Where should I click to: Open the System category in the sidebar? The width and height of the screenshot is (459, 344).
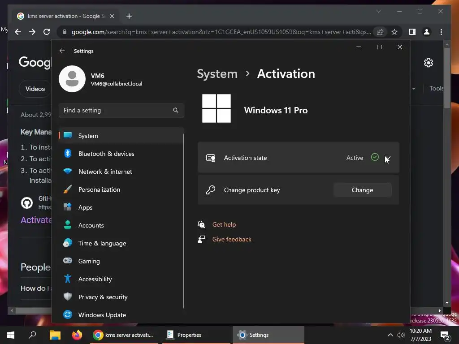(x=121, y=136)
